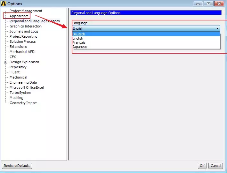Viewport: 227px width, 173px height.
Task: Open Graphics Interaction settings
Action: [x=26, y=26]
